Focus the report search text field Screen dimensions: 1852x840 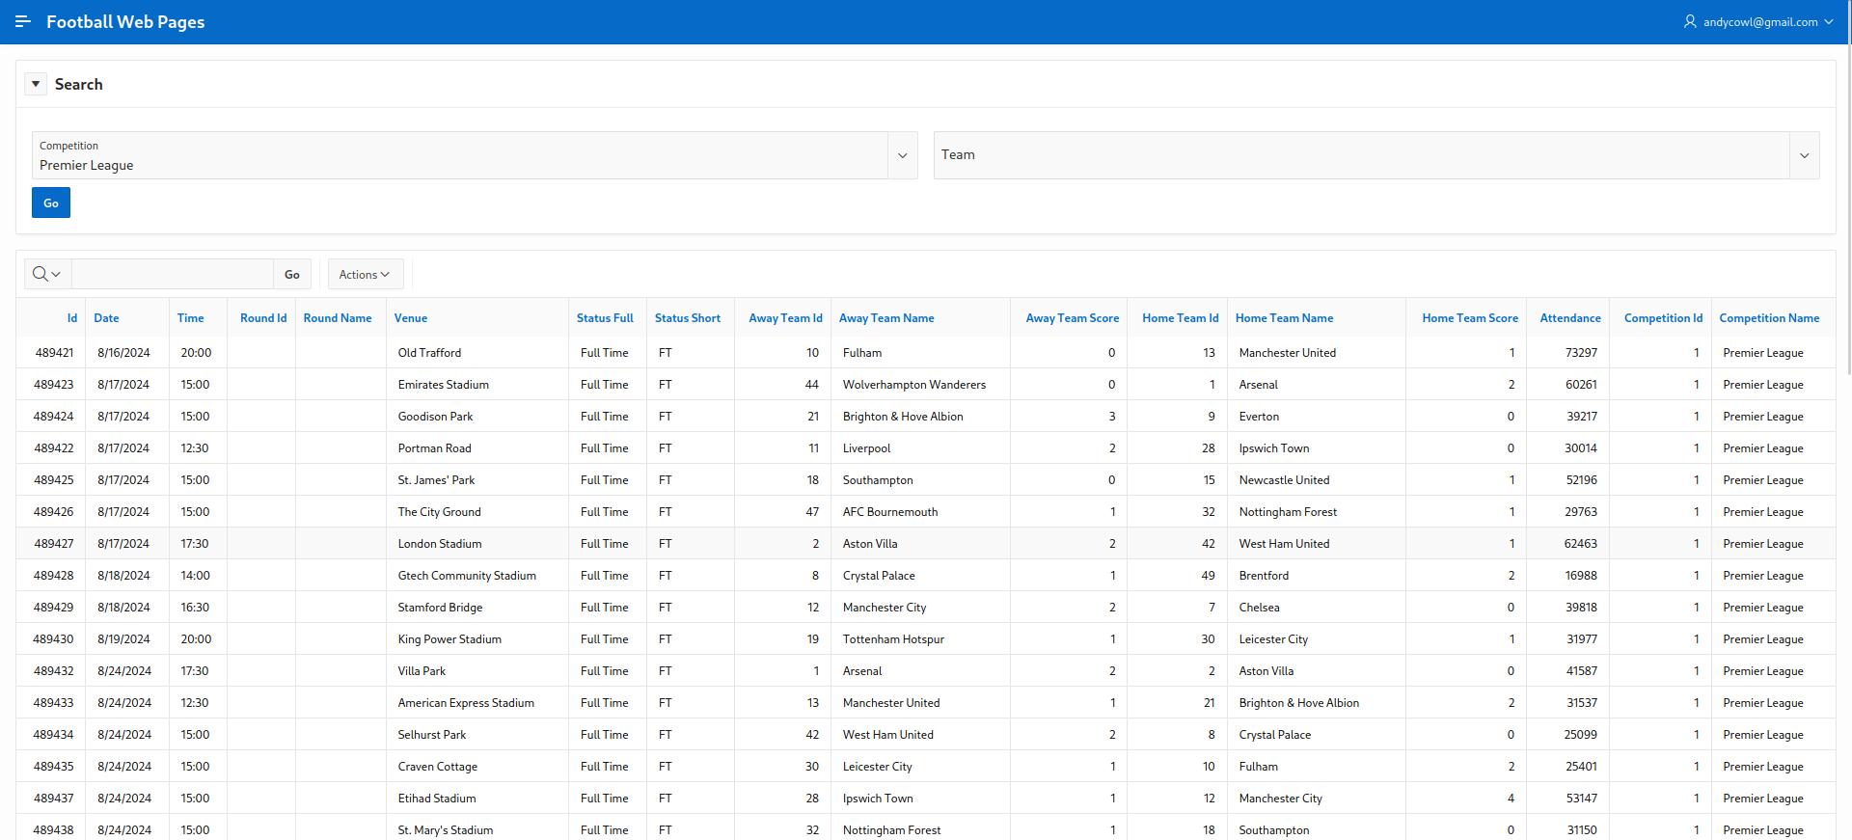coord(173,274)
